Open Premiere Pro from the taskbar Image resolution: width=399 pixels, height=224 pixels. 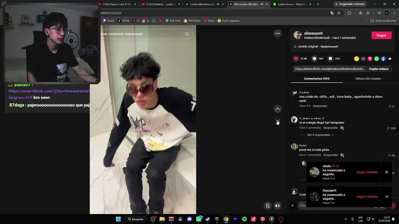click(x=235, y=219)
